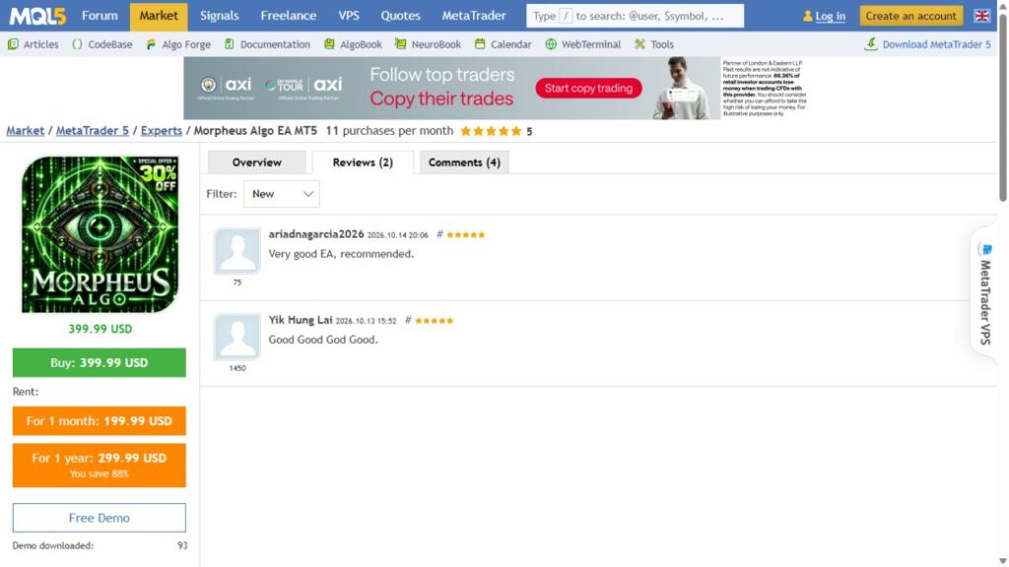Click the review text 'Very good EA, recommended.'
1009x567 pixels.
341,254
